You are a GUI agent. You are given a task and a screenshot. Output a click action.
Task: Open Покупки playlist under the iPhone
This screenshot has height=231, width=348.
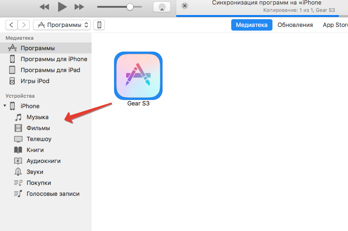point(46,183)
